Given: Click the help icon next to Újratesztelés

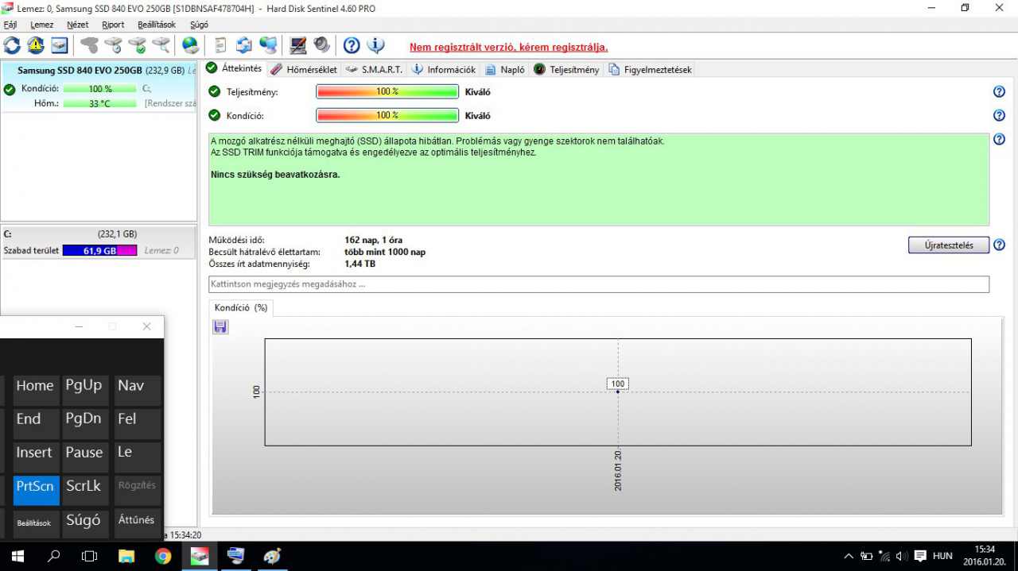Looking at the screenshot, I should (999, 245).
